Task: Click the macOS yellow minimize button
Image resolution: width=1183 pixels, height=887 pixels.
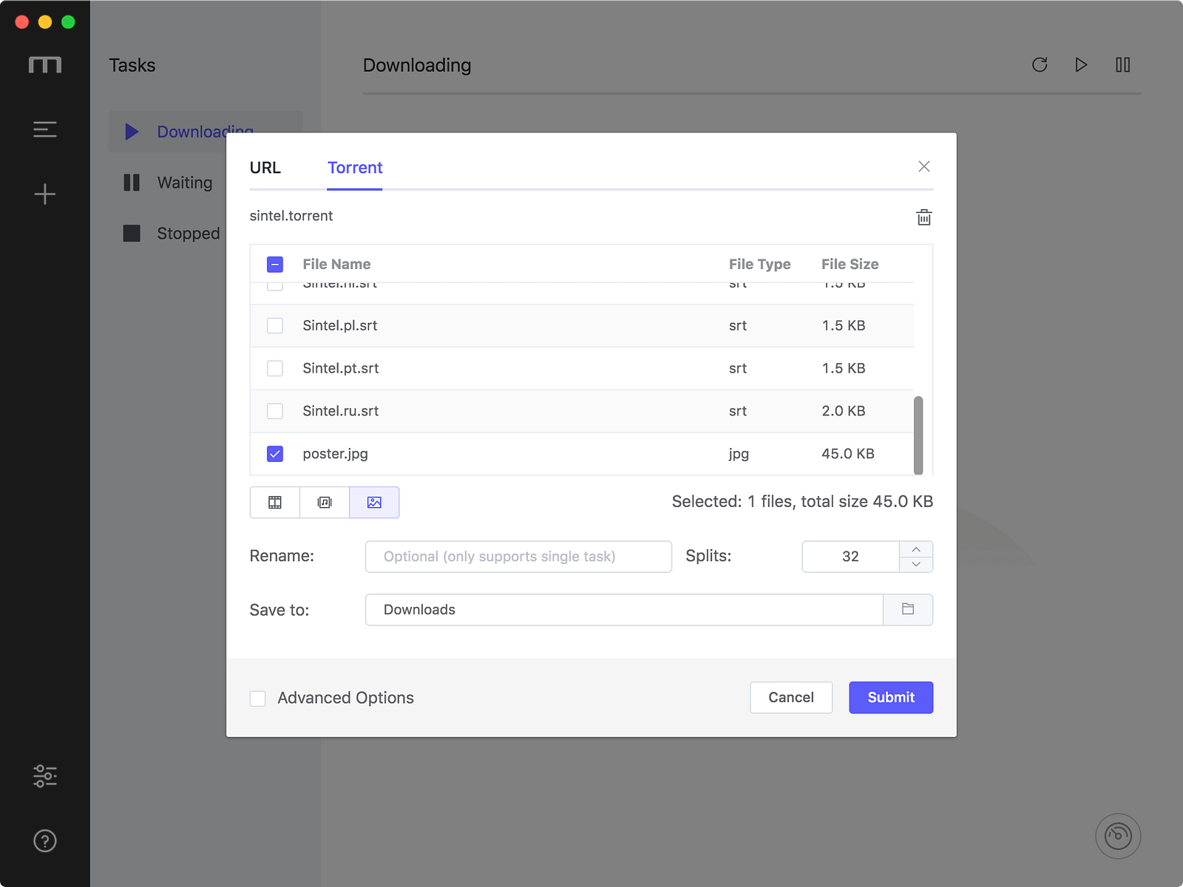Action: click(45, 22)
